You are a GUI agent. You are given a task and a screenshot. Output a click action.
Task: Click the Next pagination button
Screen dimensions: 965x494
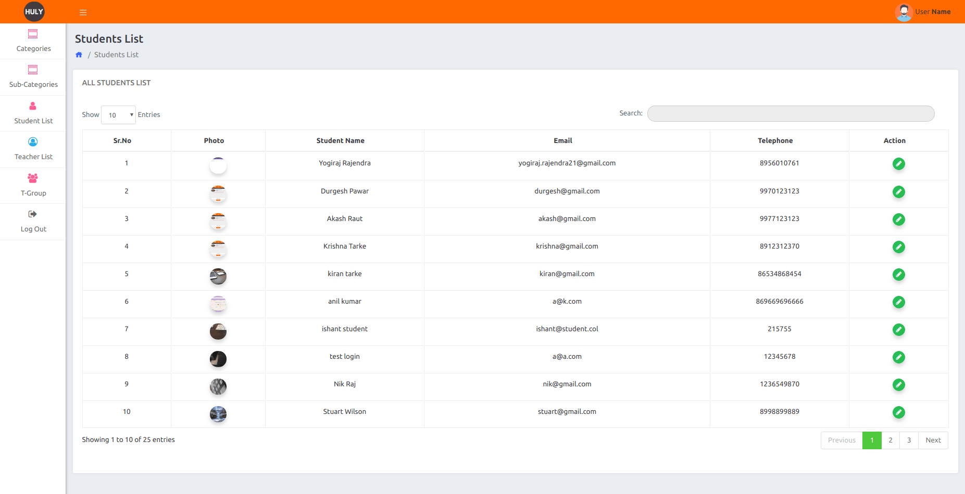pyautogui.click(x=933, y=440)
